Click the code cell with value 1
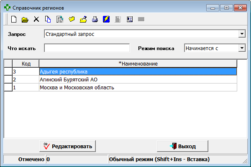 pyautogui.click(x=26, y=88)
